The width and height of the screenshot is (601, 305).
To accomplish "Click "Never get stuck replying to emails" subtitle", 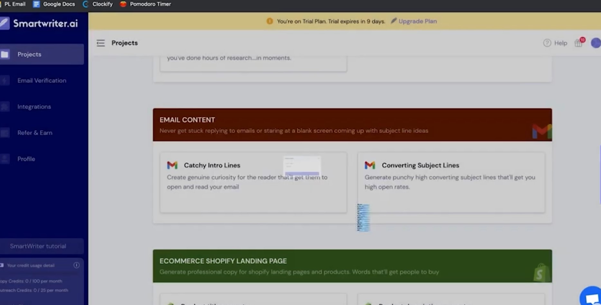I will 294,131.
